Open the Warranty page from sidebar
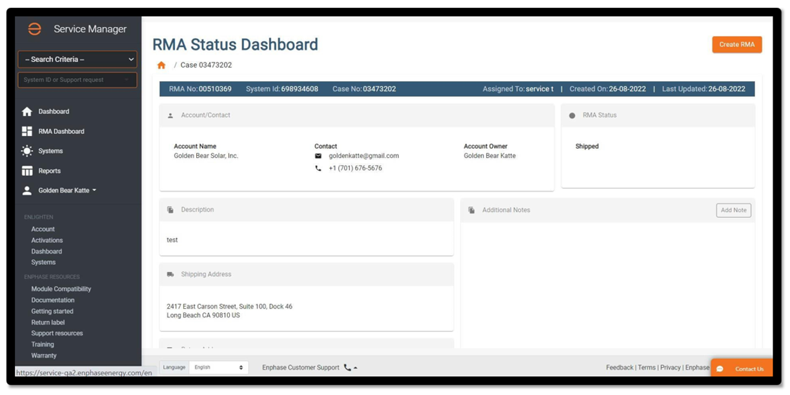 43,355
